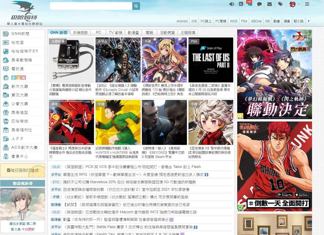Image resolution: width=324 pixels, height=235 pixels.
Task: Open the TV/Game switch article thumbnail
Action: [x=71, y=60]
